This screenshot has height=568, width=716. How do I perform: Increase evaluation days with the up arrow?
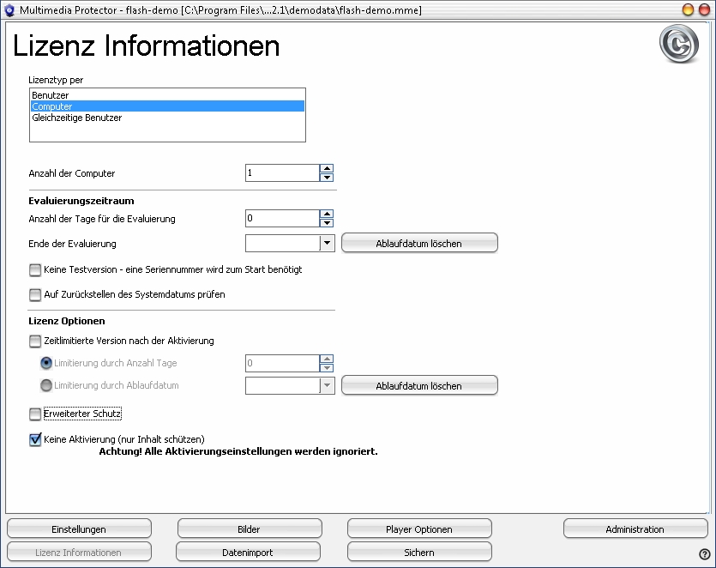[327, 215]
